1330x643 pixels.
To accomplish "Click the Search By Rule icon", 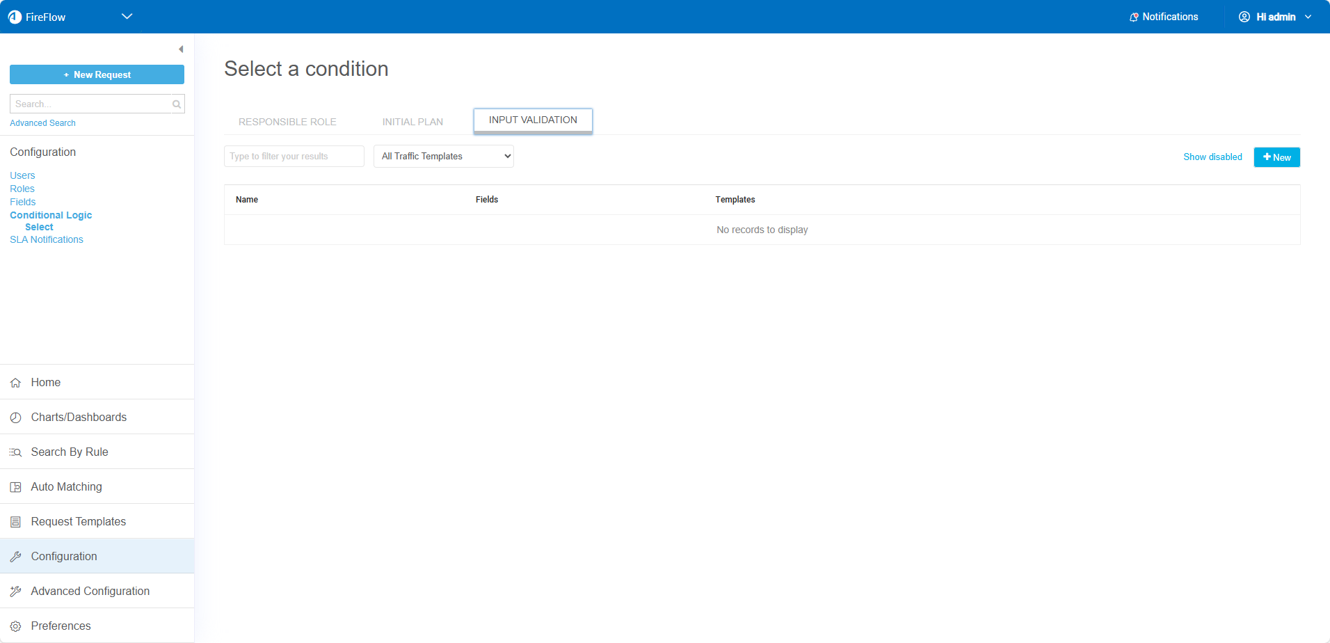I will tap(15, 452).
